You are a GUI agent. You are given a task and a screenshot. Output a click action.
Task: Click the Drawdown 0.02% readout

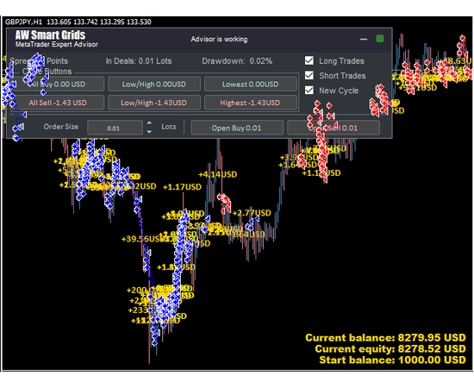point(237,61)
